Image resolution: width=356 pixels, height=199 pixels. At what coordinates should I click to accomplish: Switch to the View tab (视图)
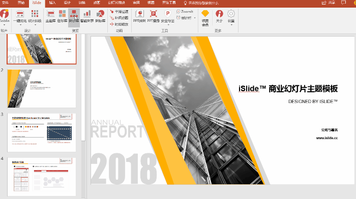151,3
